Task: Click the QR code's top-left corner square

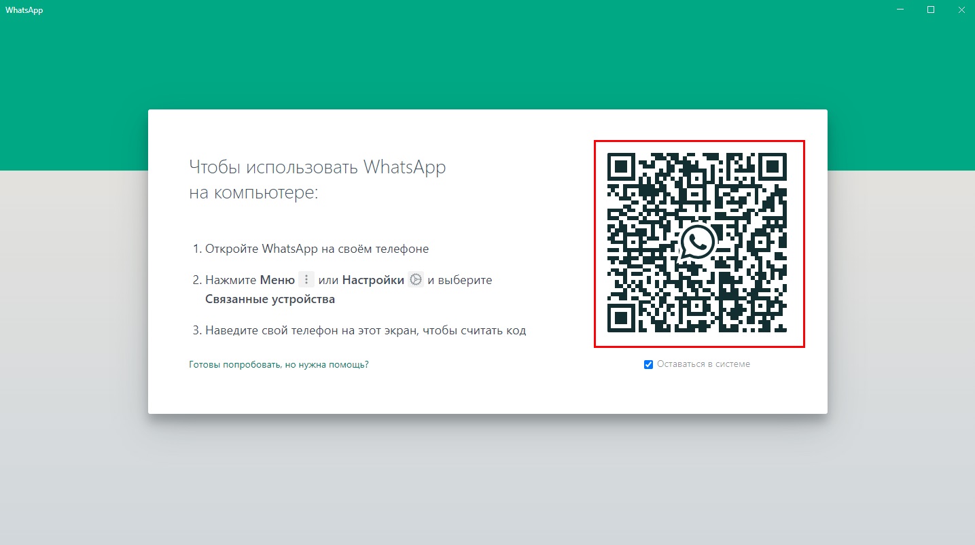Action: coord(621,167)
